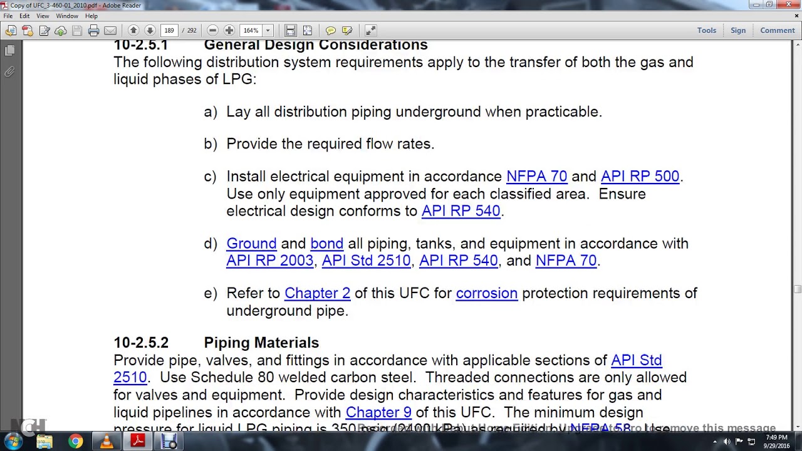Send file via email envelope icon
The height and width of the screenshot is (451, 802).
[x=110, y=30]
